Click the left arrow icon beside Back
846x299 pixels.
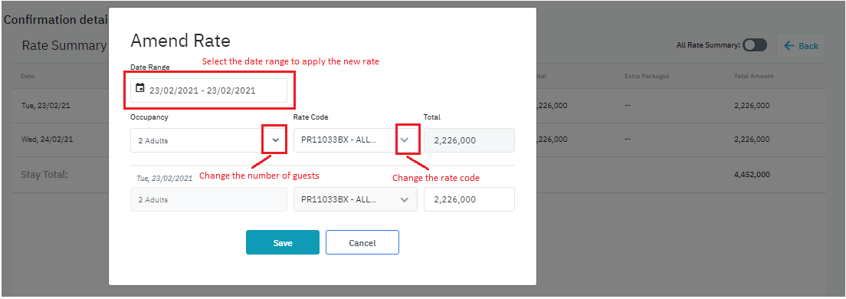(x=789, y=46)
